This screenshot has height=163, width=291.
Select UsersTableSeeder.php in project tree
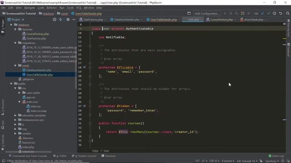(40, 74)
